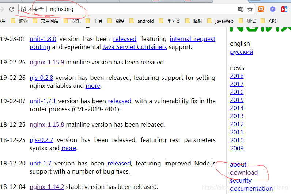Open the 2010 news archive
Viewport: 291px width, 194px height.
237,140
